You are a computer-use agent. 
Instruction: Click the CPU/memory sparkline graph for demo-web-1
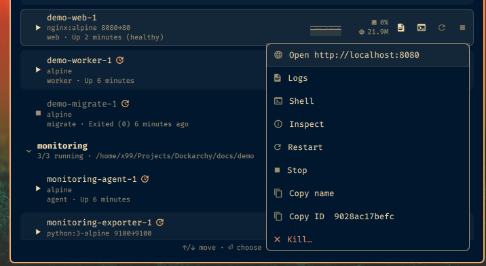tap(326, 31)
